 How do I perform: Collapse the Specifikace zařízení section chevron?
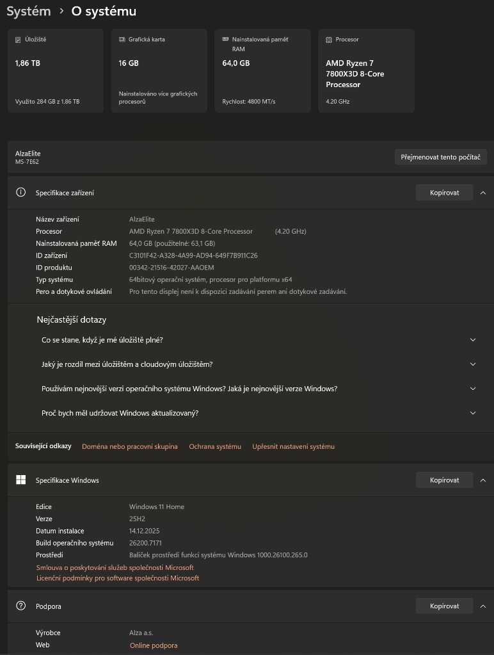click(482, 193)
